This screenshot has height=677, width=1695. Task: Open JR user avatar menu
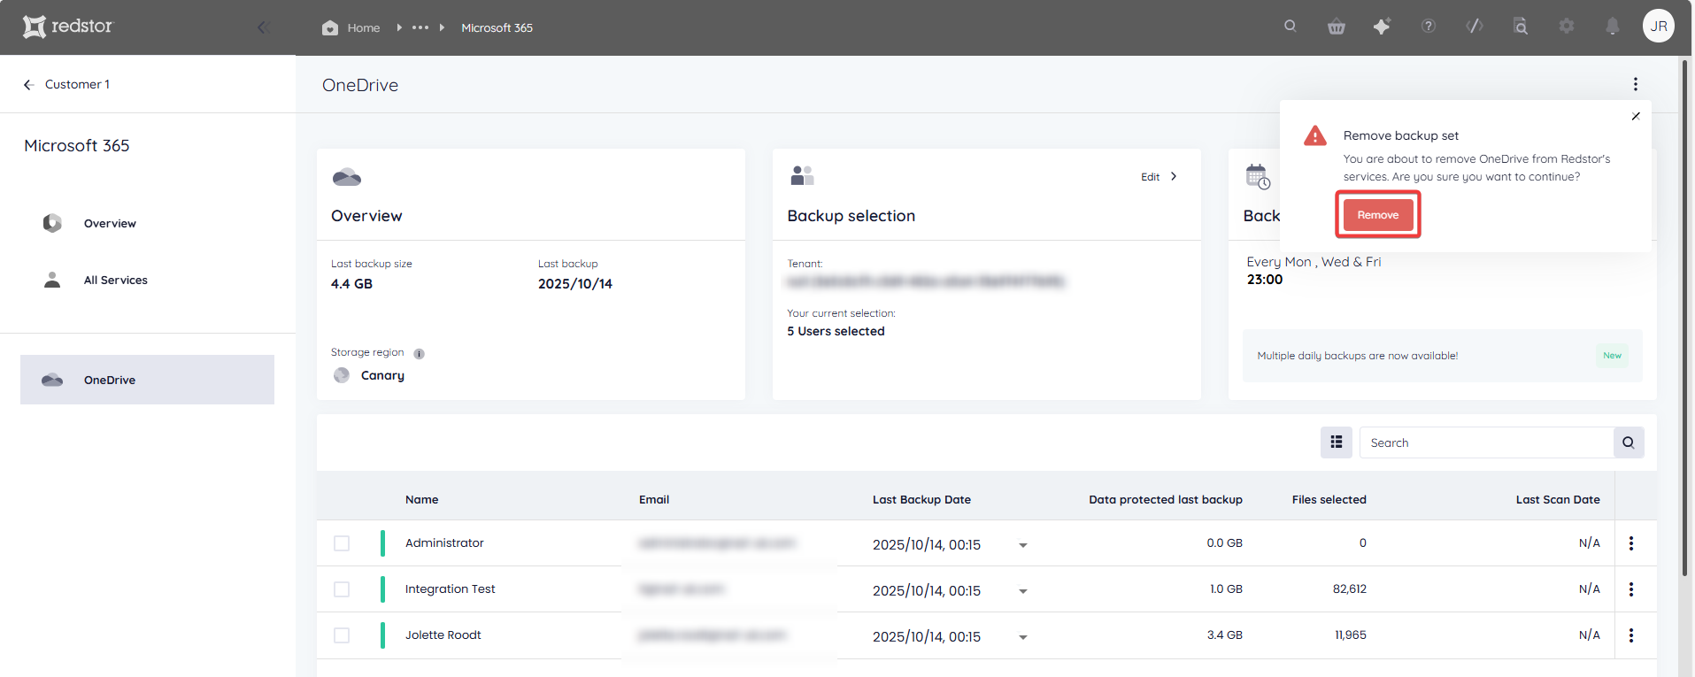coord(1659,26)
